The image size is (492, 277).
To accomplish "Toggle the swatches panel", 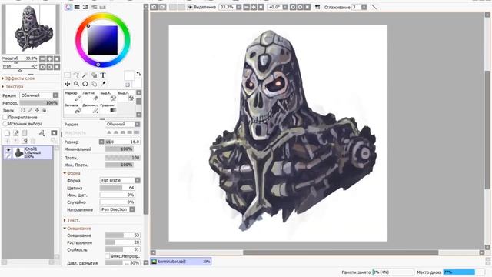I will pyautogui.click(x=102, y=7).
